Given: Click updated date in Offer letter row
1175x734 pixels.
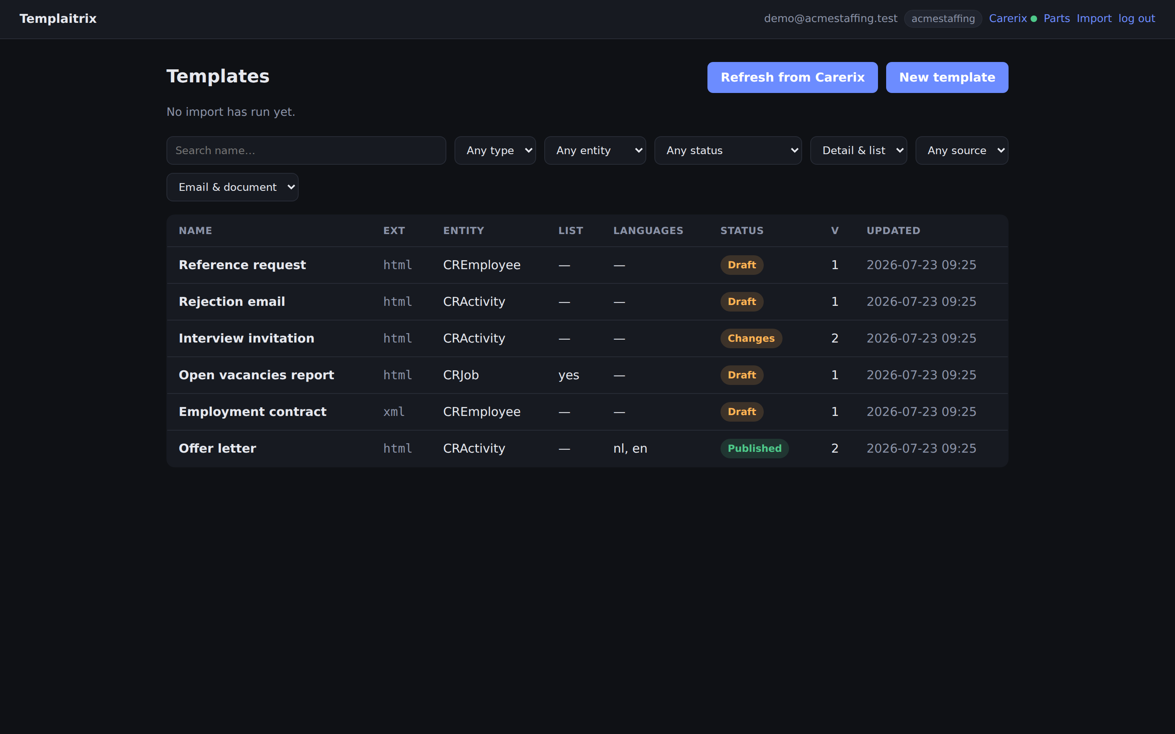Looking at the screenshot, I should [921, 448].
